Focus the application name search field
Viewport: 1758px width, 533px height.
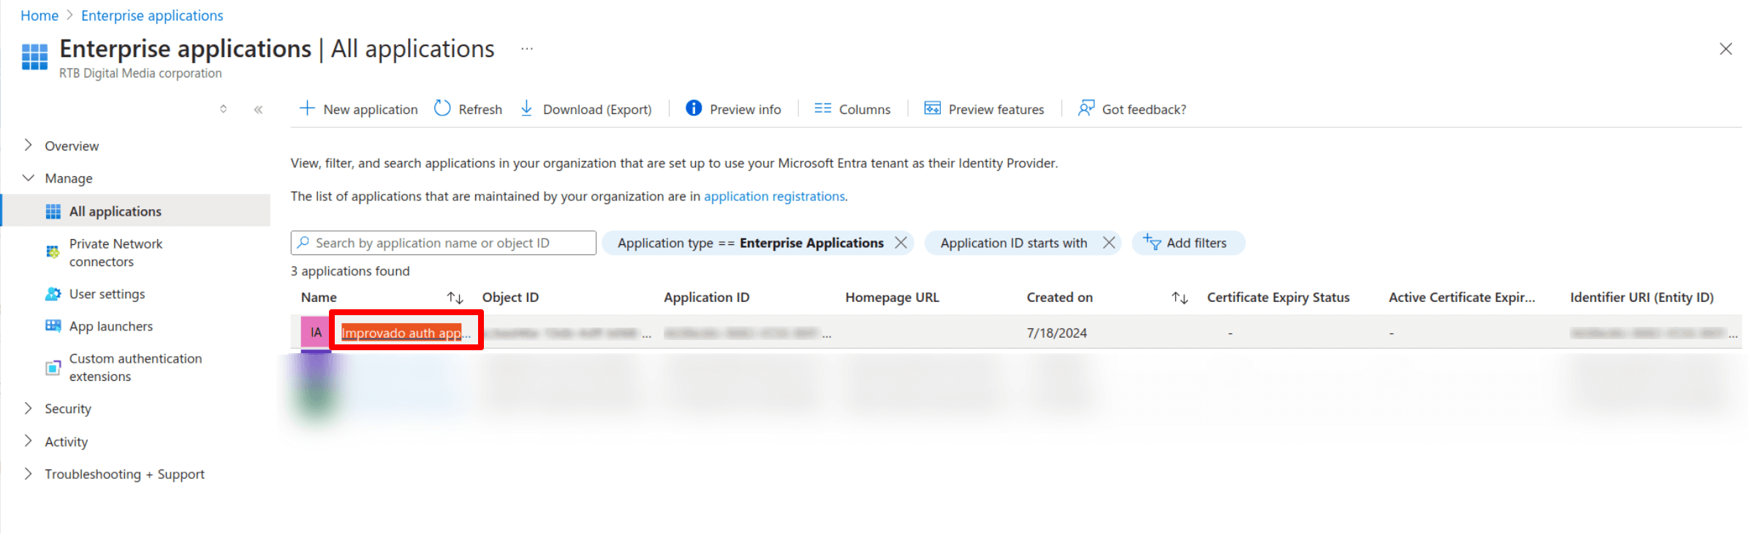click(443, 243)
